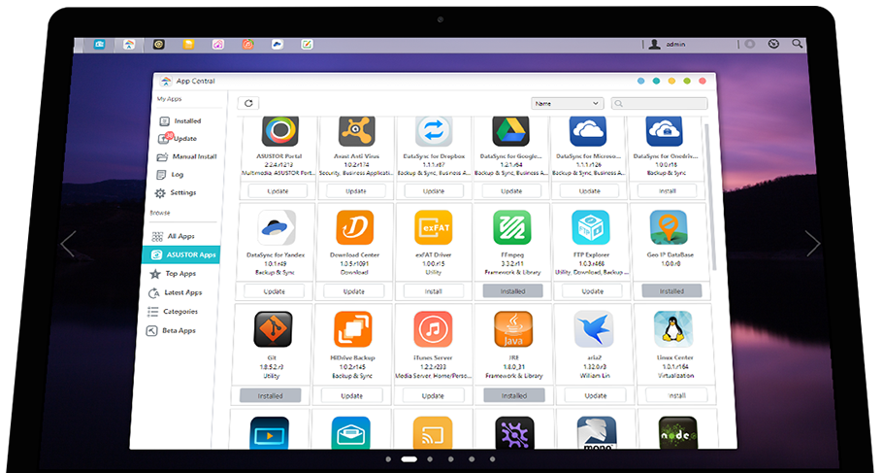Update the ASUSTOR Portal app
The image size is (883, 473).
coord(278,191)
